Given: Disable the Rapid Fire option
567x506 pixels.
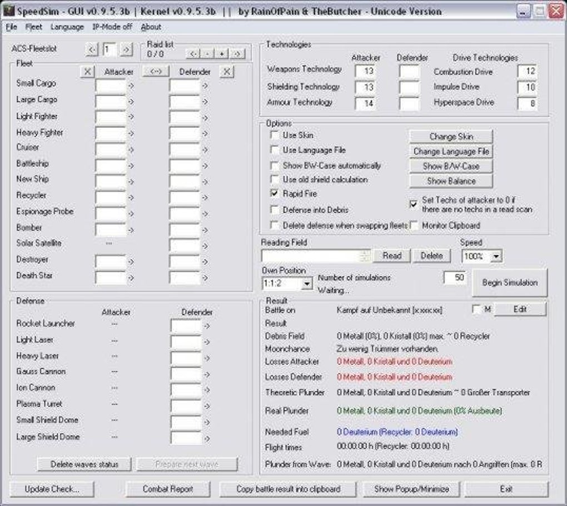Looking at the screenshot, I should tap(274, 195).
